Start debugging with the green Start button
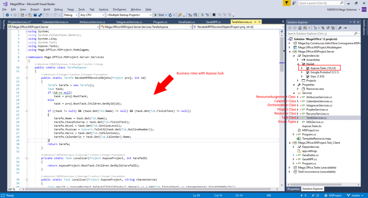 [159, 15]
